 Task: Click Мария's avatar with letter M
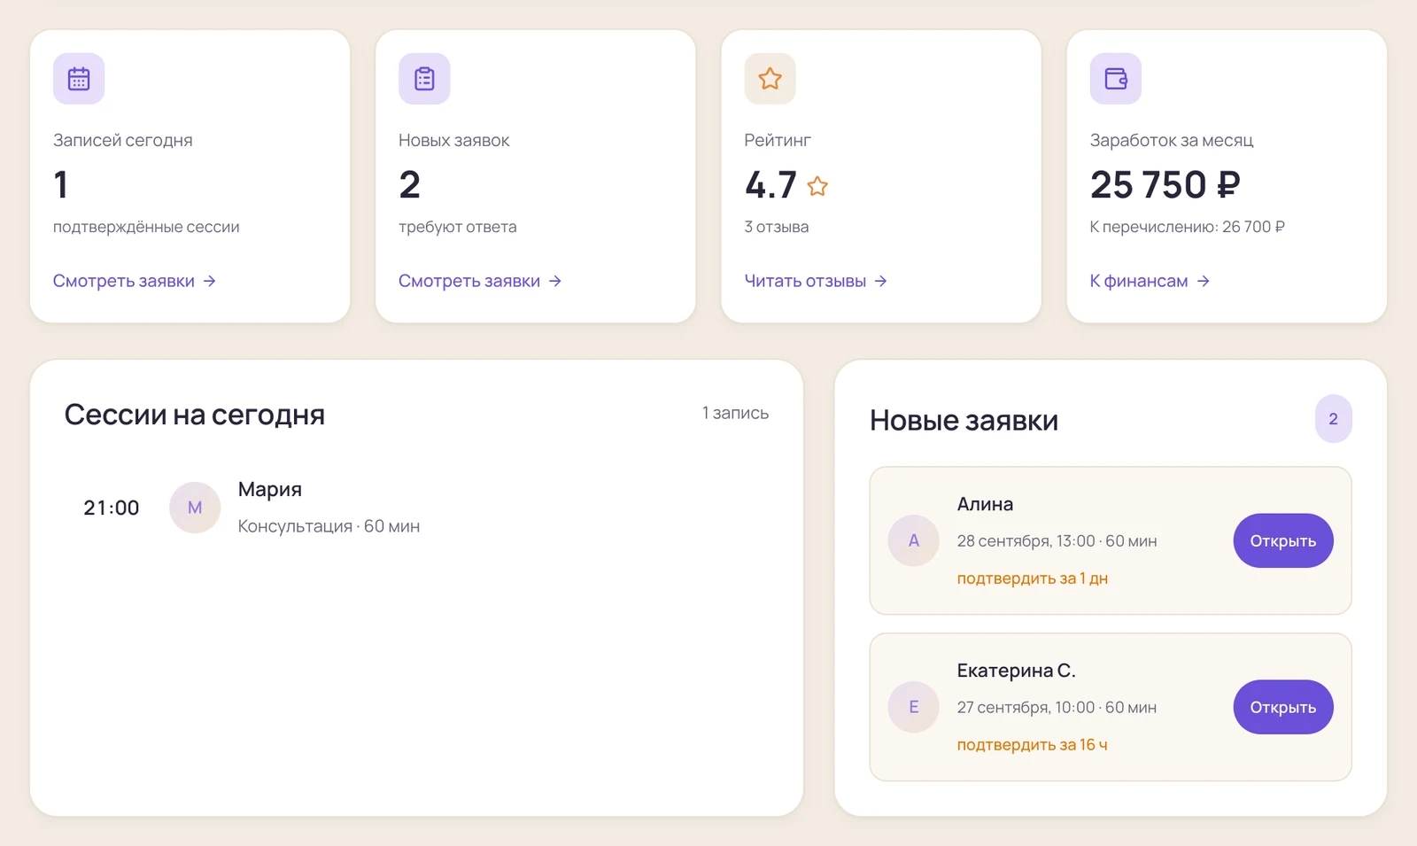click(195, 508)
